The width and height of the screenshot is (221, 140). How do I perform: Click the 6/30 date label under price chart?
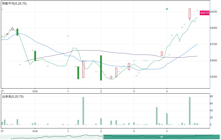tap(35, 91)
